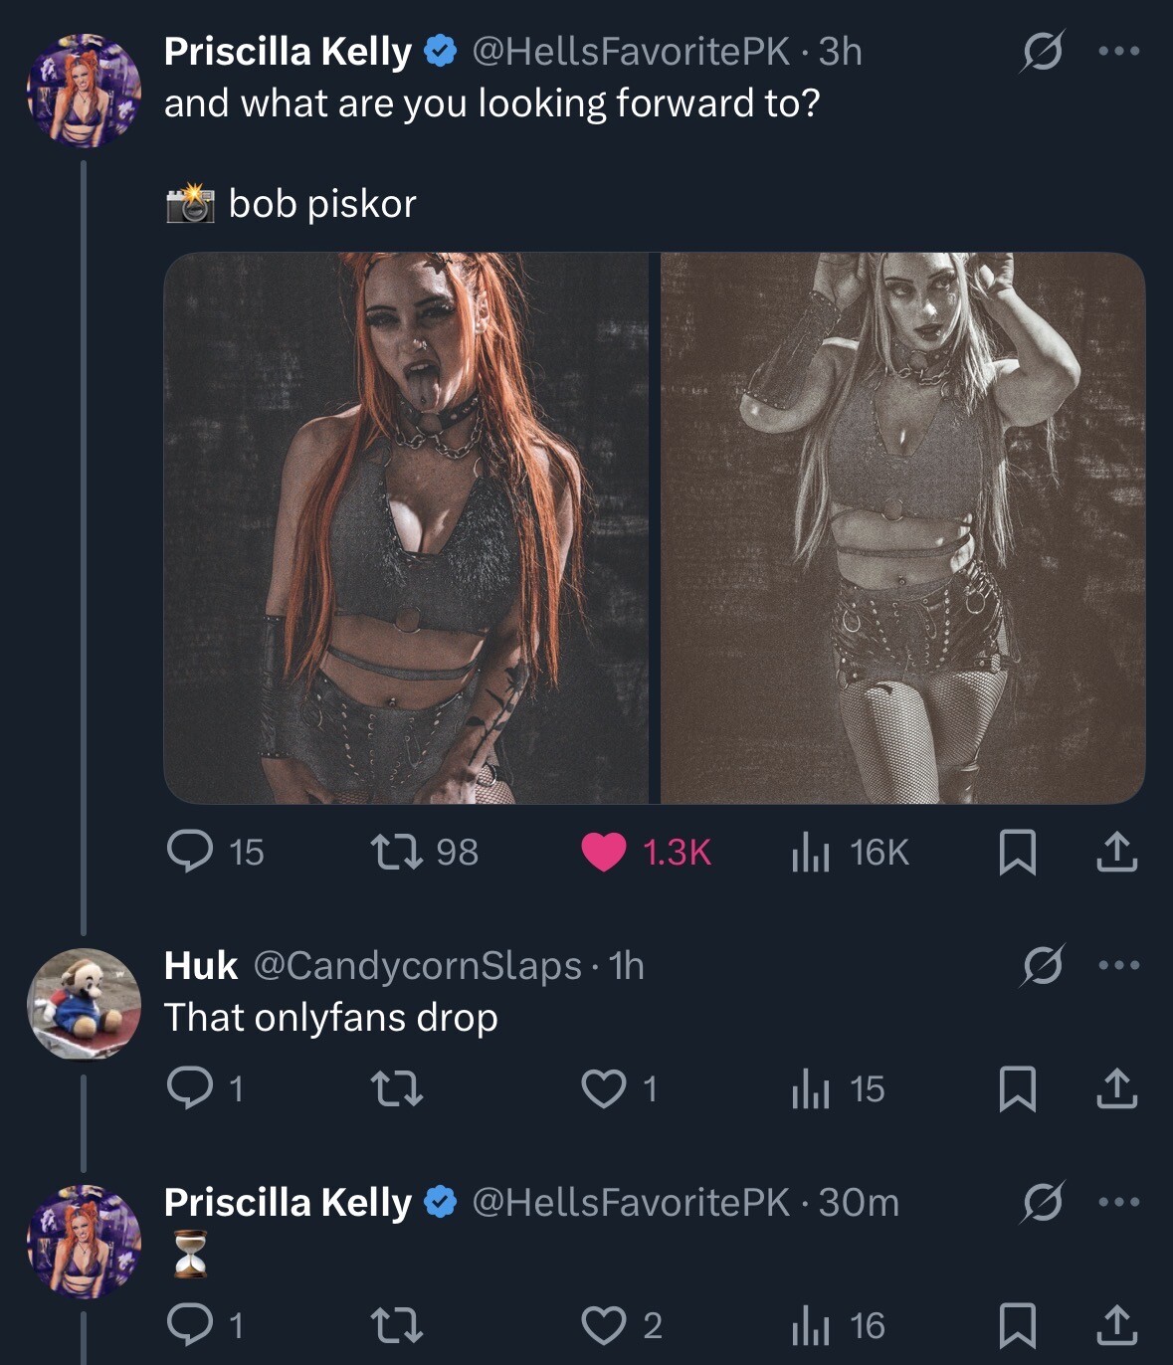Screen dimensions: 1173x1365
Task: Open more options on Huk's reply
Action: pyautogui.click(x=1118, y=965)
